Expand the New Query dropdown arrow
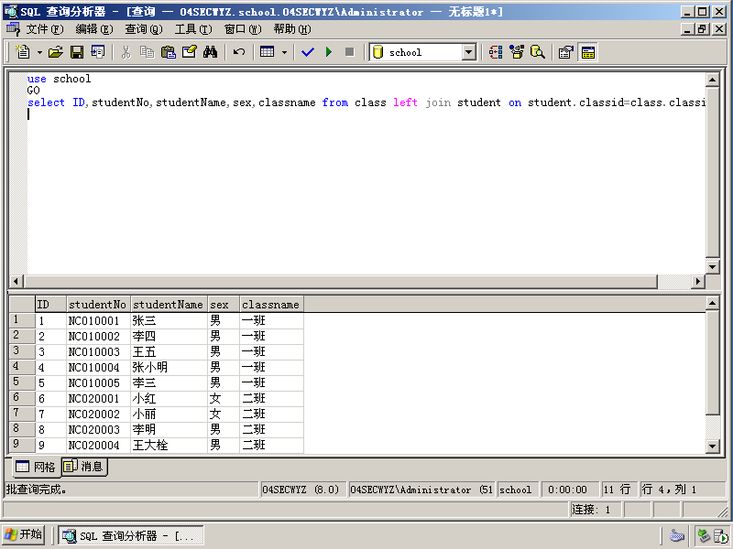Viewport: 733px width, 549px height. point(39,52)
